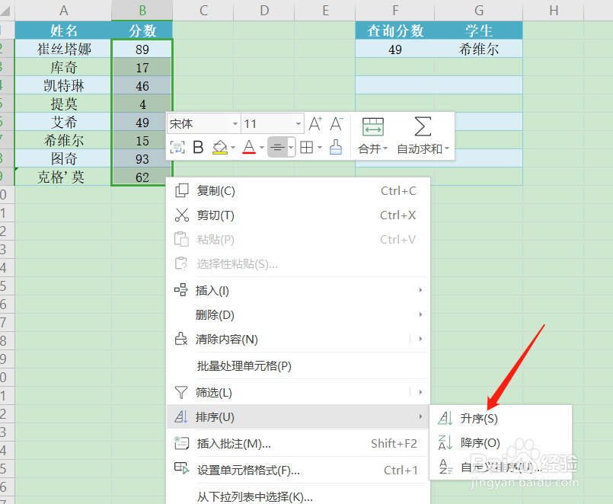Select 从下拉列表中选择(K)...
This screenshot has width=613, height=504.
point(298,496)
